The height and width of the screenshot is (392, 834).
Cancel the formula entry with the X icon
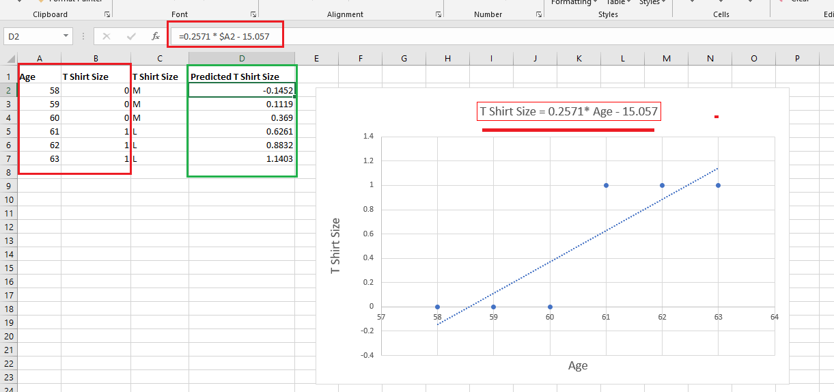pos(107,36)
